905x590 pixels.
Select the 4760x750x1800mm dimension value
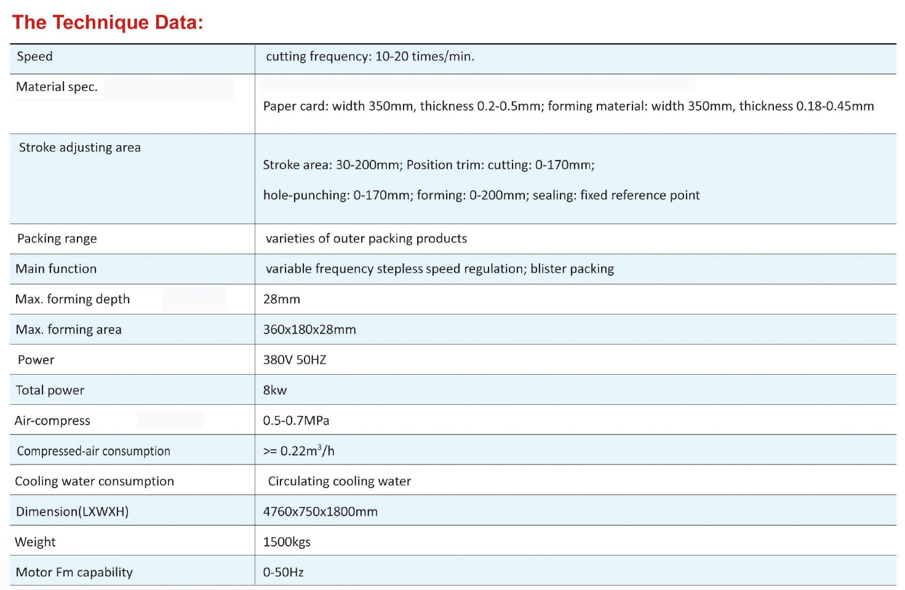pyautogui.click(x=320, y=512)
